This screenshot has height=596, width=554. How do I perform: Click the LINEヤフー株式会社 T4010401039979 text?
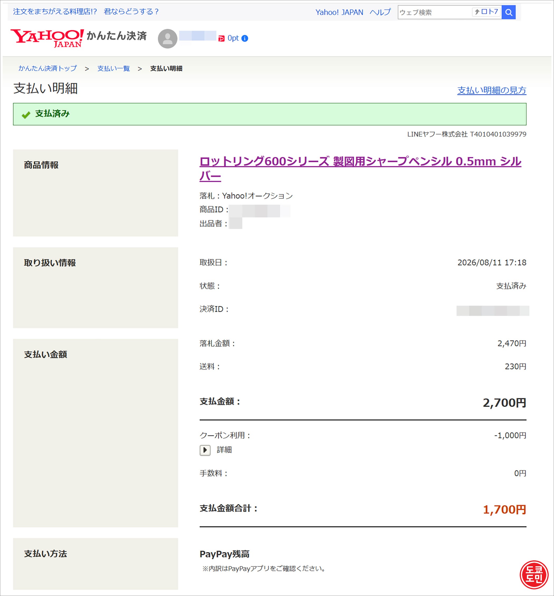click(467, 134)
